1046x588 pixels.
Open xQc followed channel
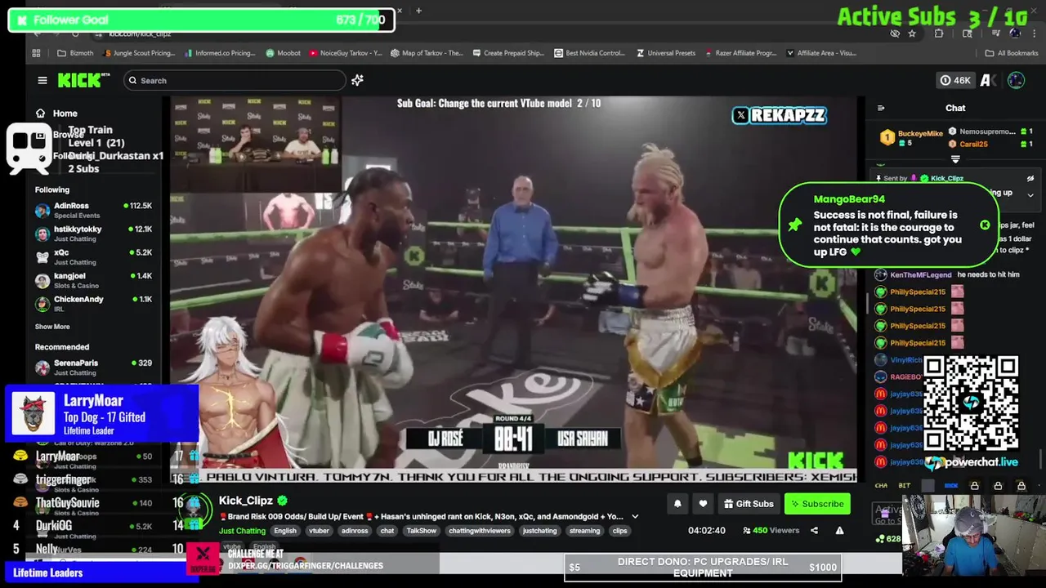(93, 256)
